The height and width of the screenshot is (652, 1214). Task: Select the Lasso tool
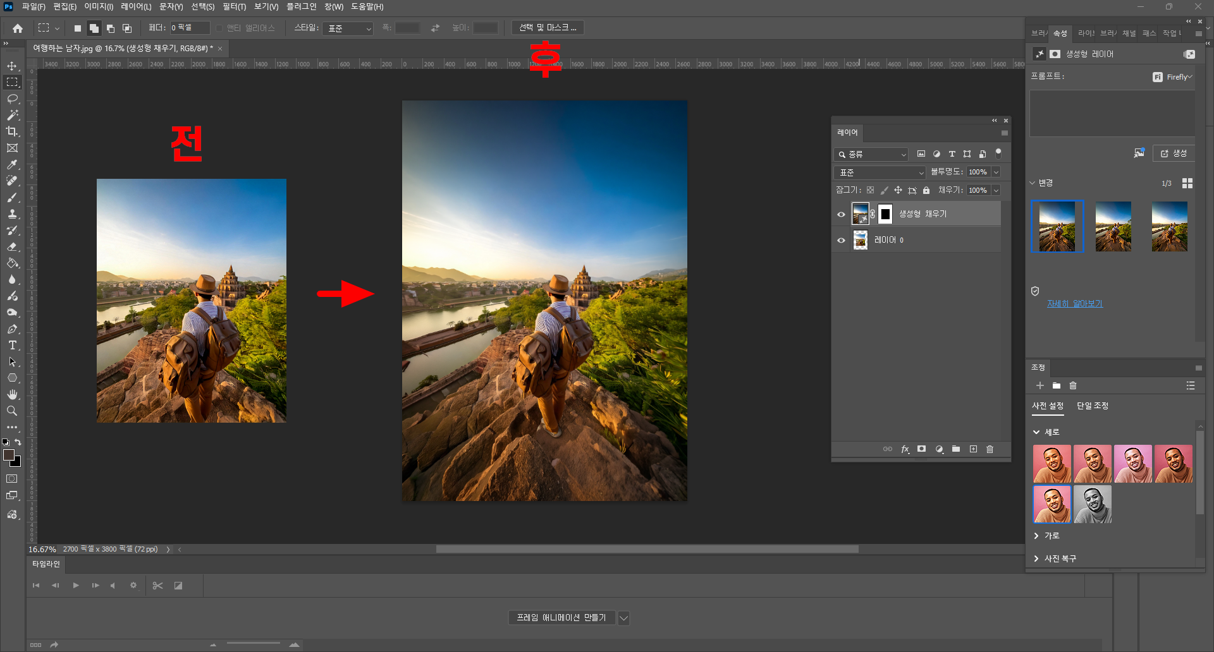[12, 99]
